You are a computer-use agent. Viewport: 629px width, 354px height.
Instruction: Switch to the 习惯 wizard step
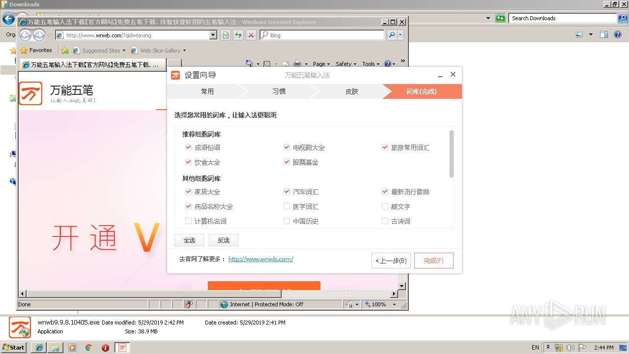tap(279, 91)
